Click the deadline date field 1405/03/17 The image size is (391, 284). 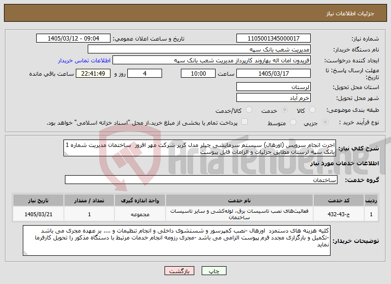click(x=273, y=73)
